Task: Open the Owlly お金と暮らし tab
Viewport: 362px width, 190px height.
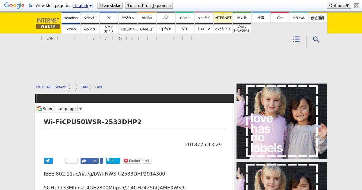Action: [242, 29]
